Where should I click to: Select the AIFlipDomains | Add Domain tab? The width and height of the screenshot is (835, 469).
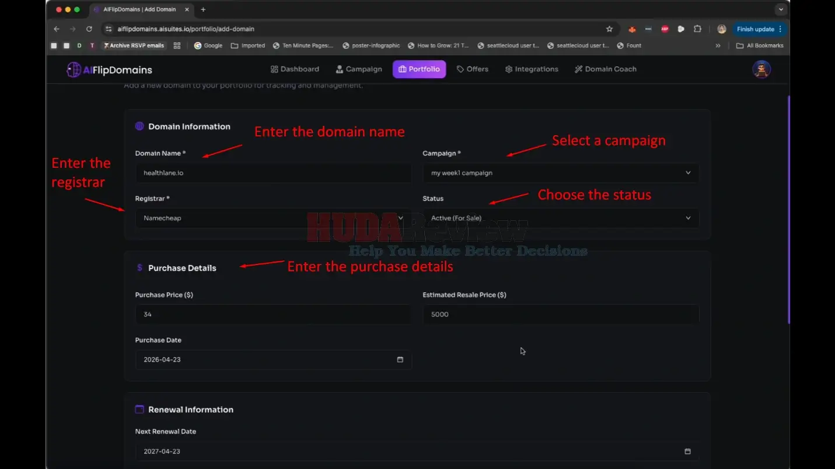pyautogui.click(x=142, y=9)
